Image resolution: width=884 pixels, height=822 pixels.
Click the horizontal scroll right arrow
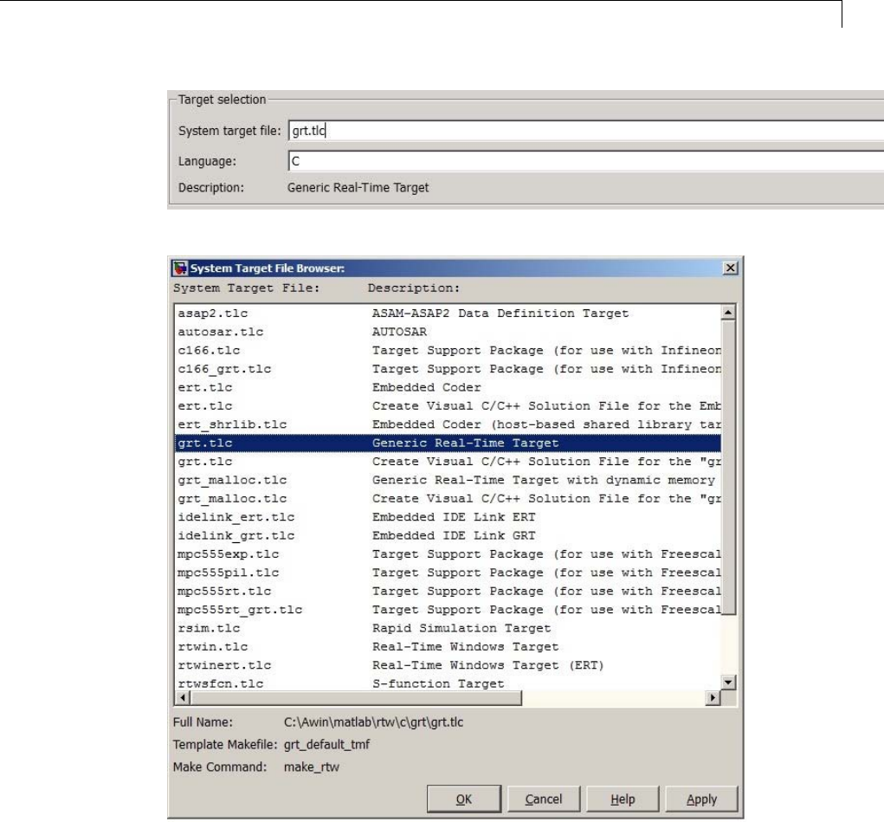713,698
